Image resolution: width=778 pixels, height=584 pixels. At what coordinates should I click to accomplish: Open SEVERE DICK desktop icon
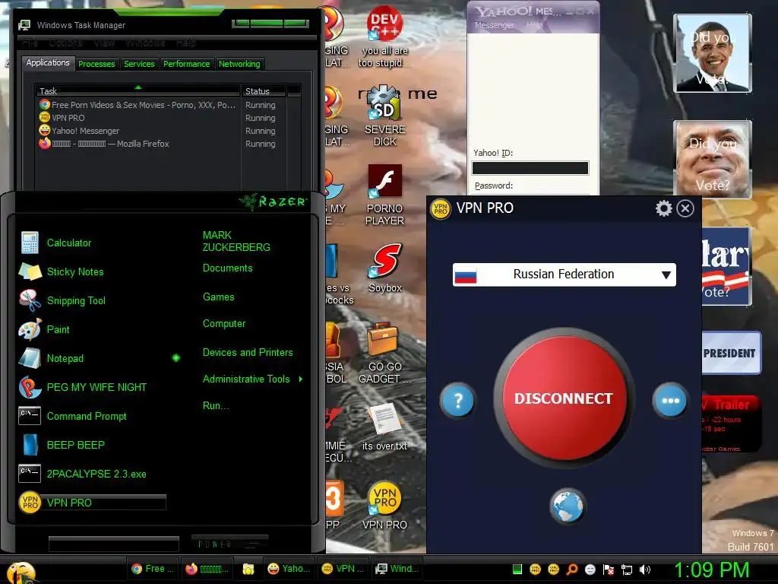click(384, 116)
